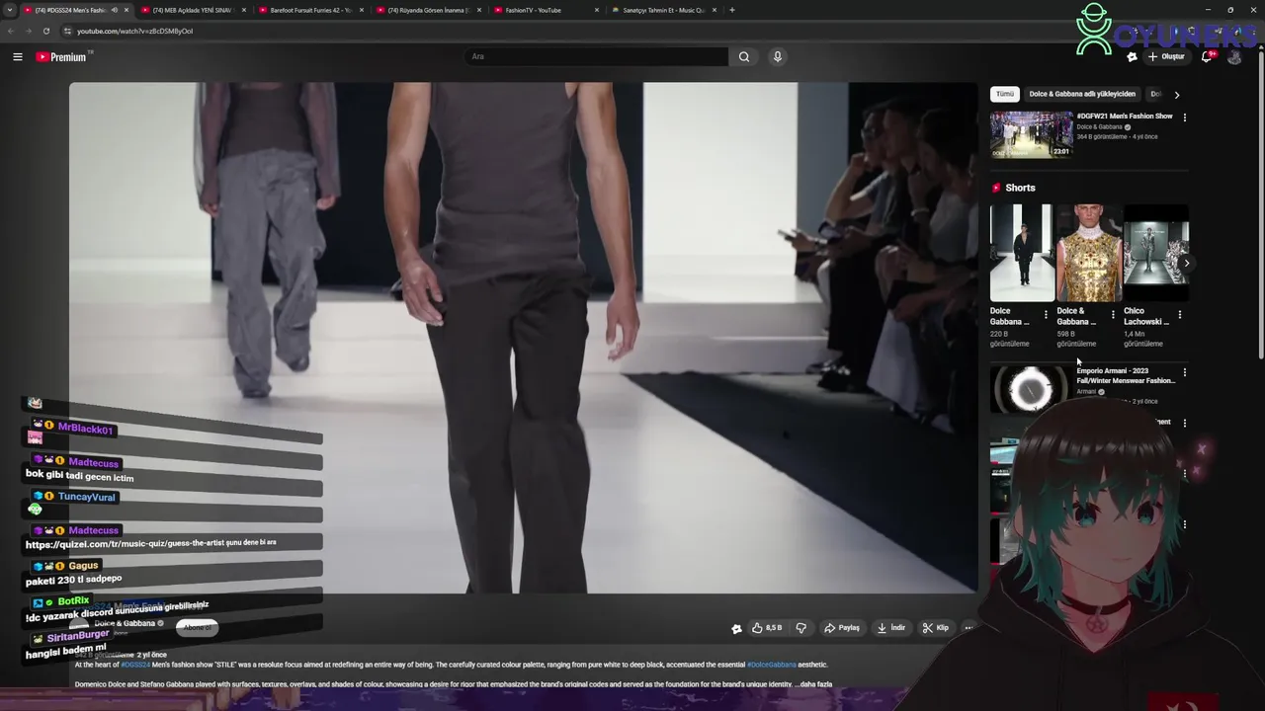Mute the #DGSS24 tab audio icon

[115, 10]
